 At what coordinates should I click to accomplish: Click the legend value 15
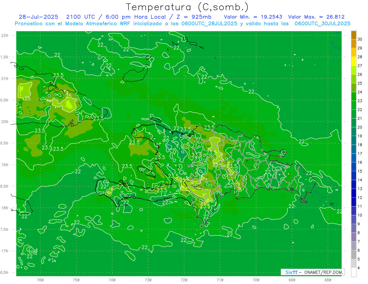360,171
